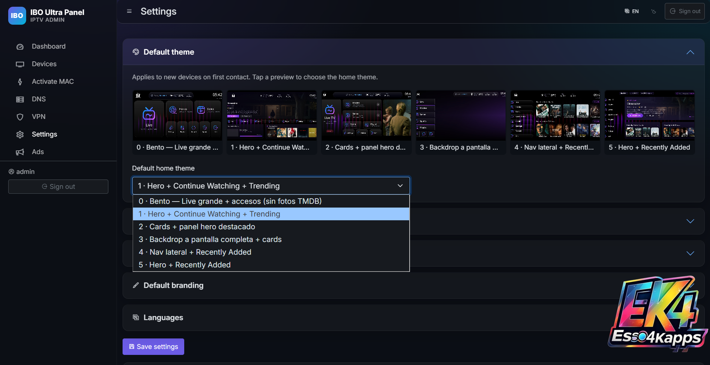Select the 4 · Nav lateral theme preview

555,122
